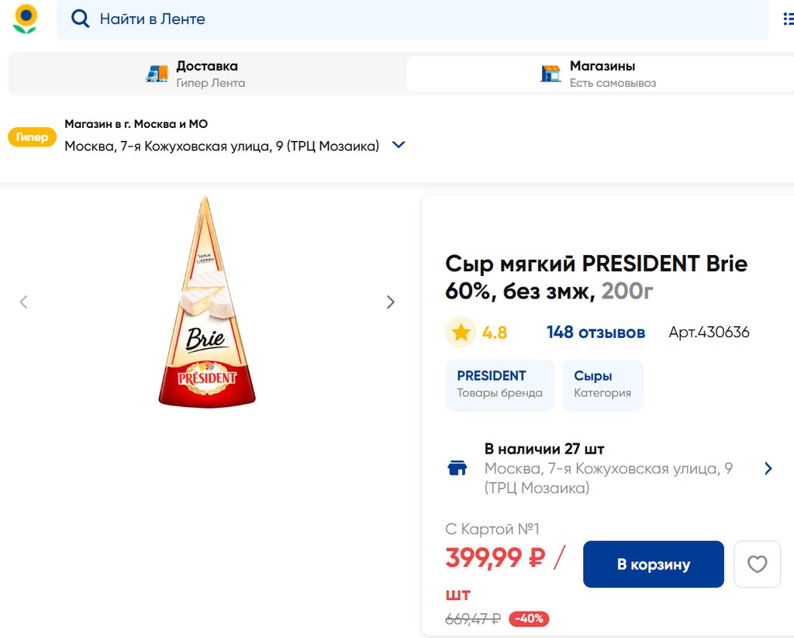Switch to Доставка tab
This screenshot has width=794, height=638.
tap(206, 74)
